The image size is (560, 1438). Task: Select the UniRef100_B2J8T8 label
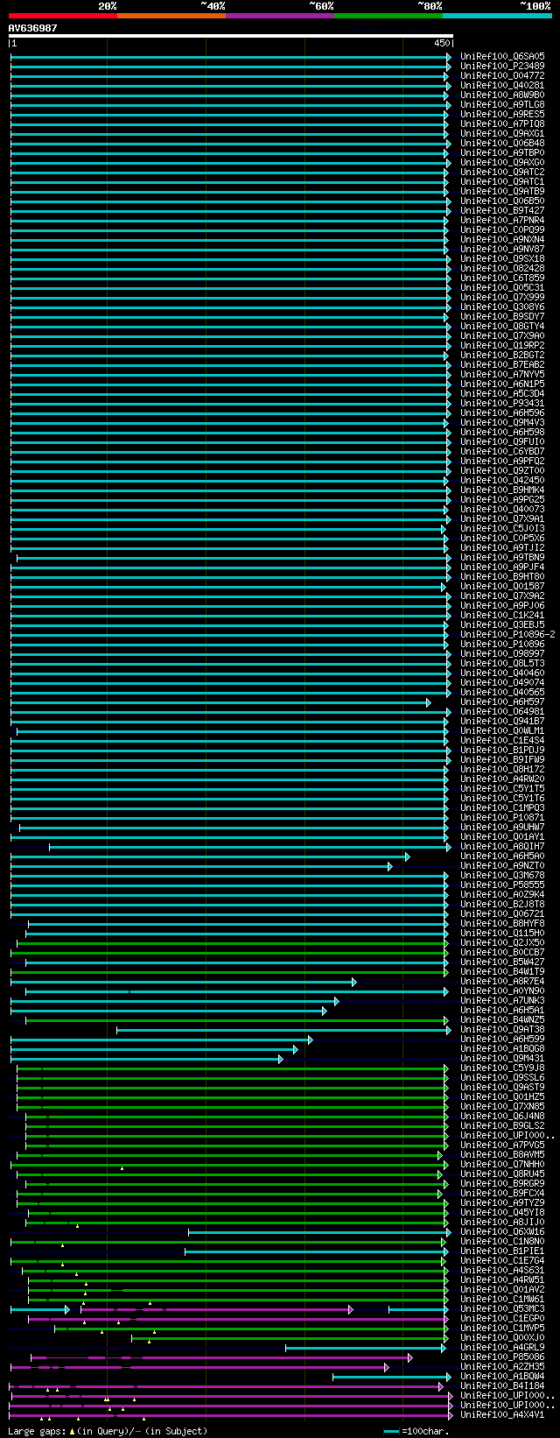[x=502, y=904]
